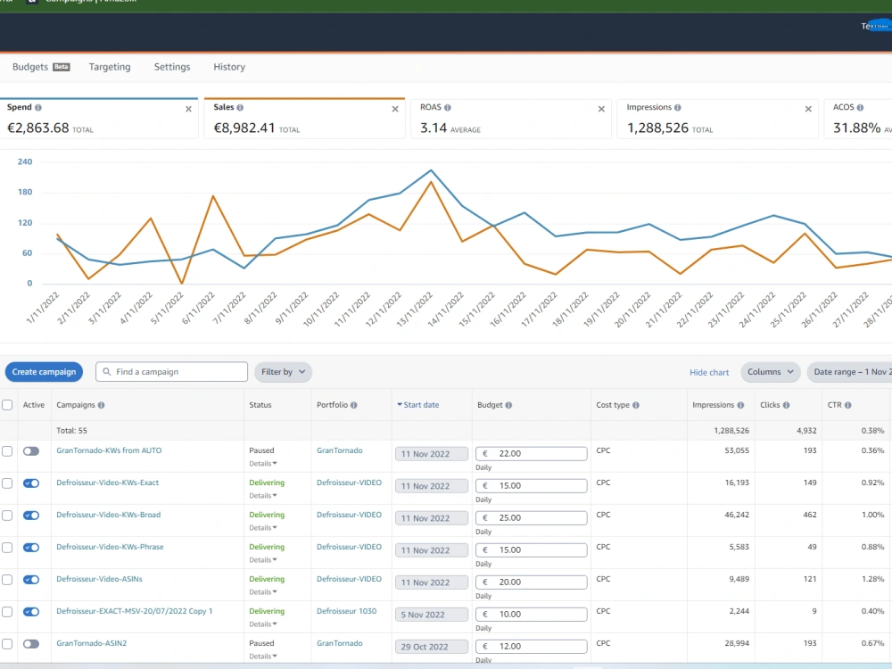Viewport: 892px width, 669px height.
Task: Click the Portfolio column info icon
Action: [354, 405]
